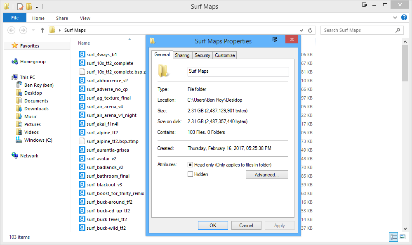Open the Security tab
Viewport: 412px width, 245px height.
(x=202, y=55)
